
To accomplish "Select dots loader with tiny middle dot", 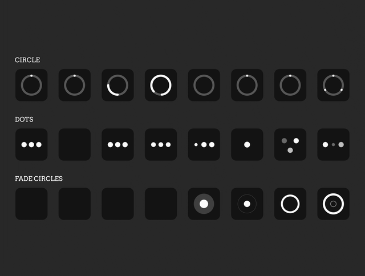I will 333,144.
